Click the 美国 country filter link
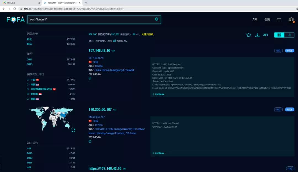Screen dimensions: 298x172 coord(33,85)
